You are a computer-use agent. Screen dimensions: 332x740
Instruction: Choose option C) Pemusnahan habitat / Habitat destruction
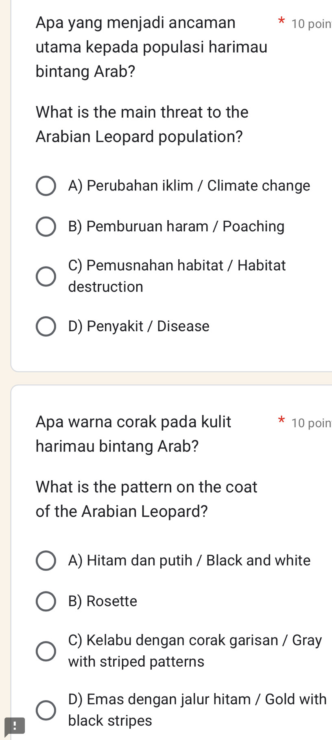tap(46, 276)
